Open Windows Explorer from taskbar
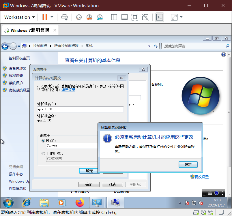232x216 pixels. pyautogui.click(x=44, y=202)
